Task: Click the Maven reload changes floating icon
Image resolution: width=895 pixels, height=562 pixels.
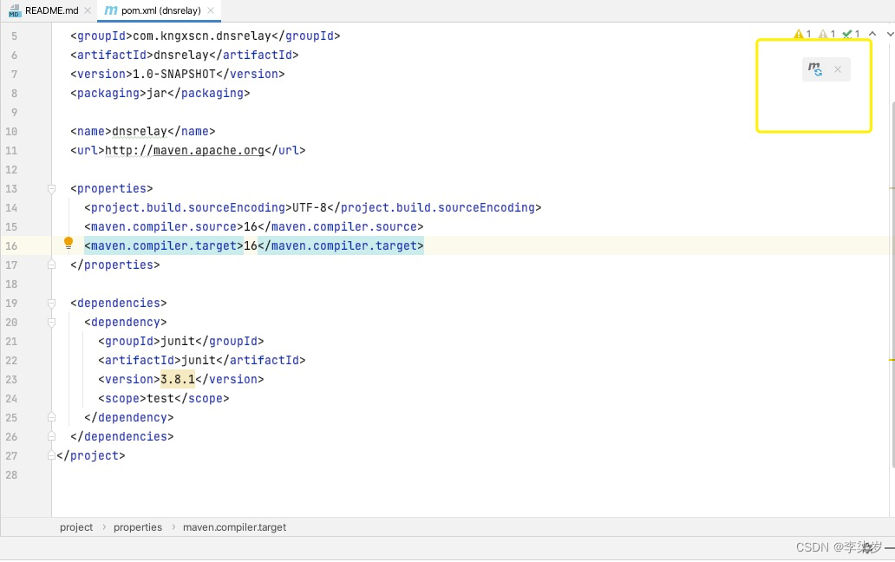Action: click(815, 69)
